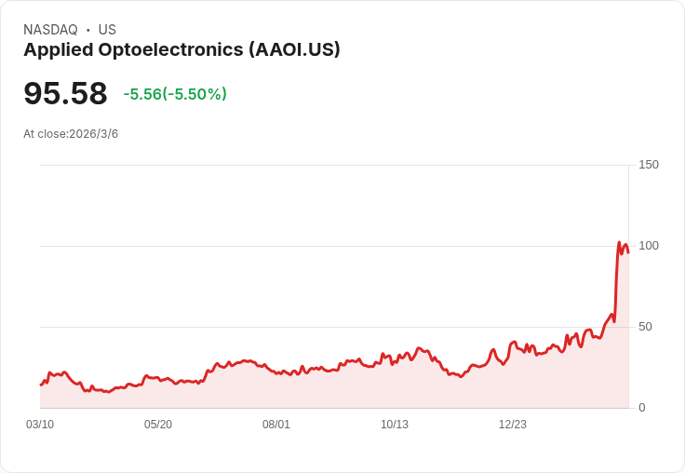
Task: Click the 05/20 date axis label
Action: 158,425
